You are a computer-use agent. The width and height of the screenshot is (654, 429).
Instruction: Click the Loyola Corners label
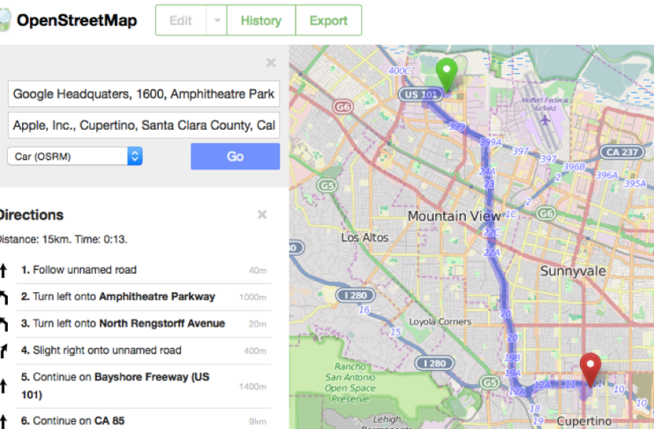440,321
